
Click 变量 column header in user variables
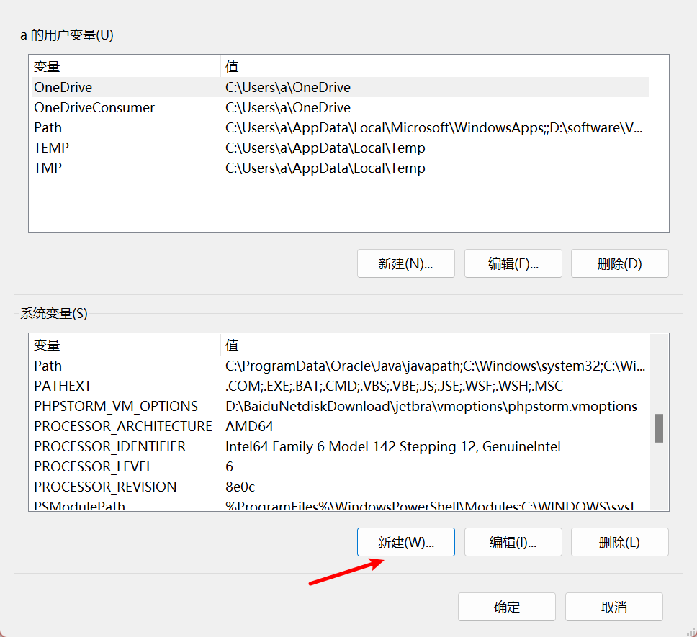[125, 67]
